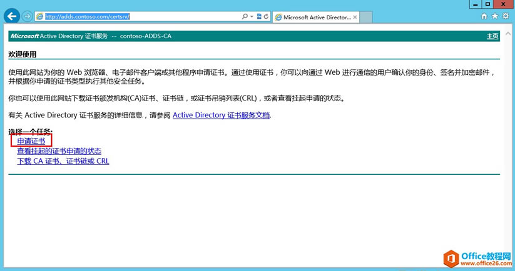
Task: Click the 欢迎使用 heading text
Action: [x=23, y=54]
